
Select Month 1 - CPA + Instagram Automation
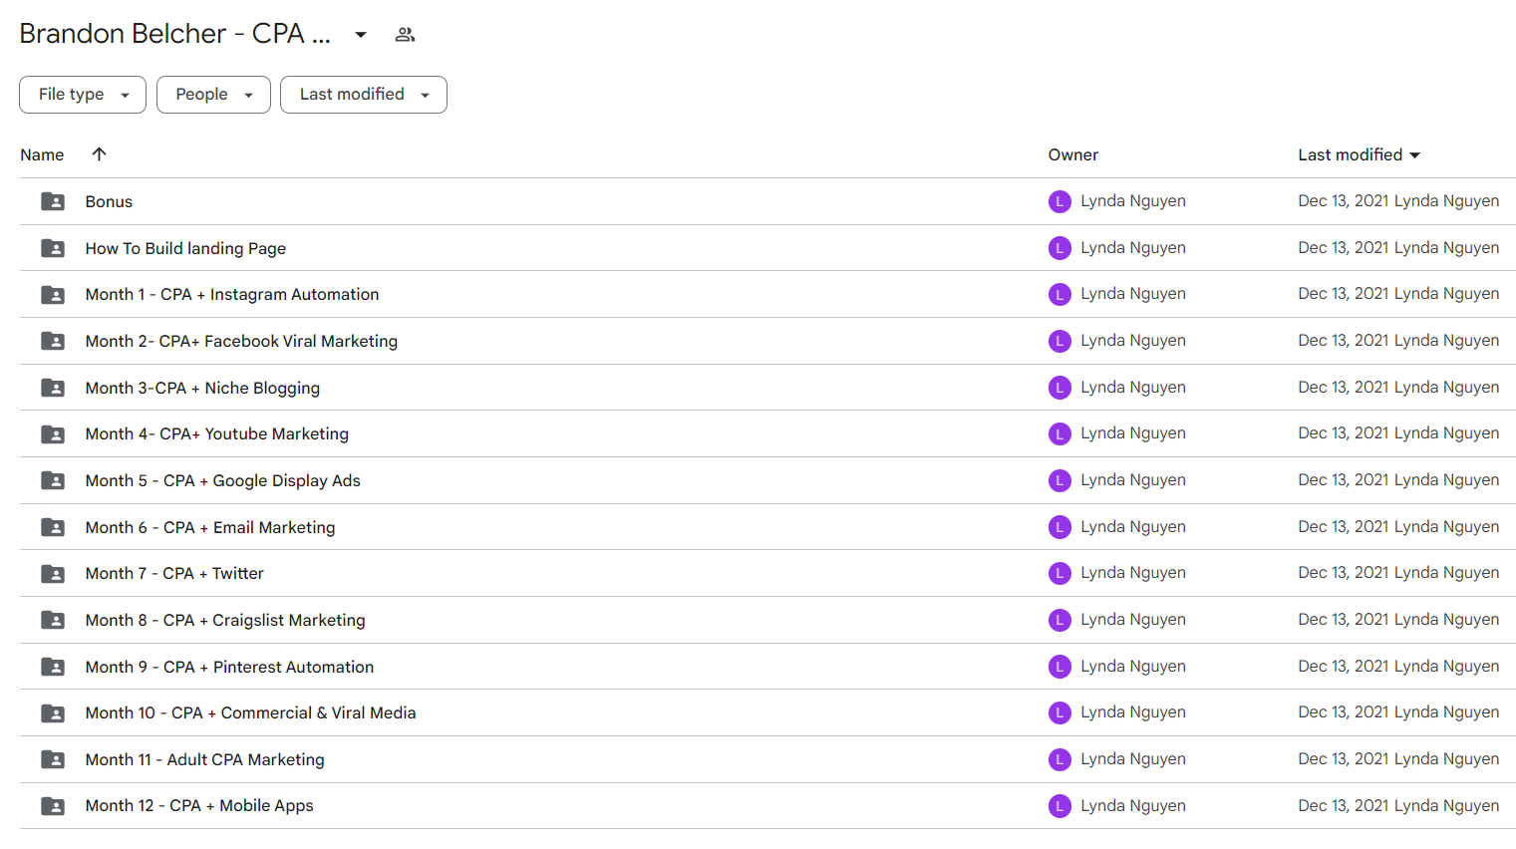pyautogui.click(x=232, y=295)
